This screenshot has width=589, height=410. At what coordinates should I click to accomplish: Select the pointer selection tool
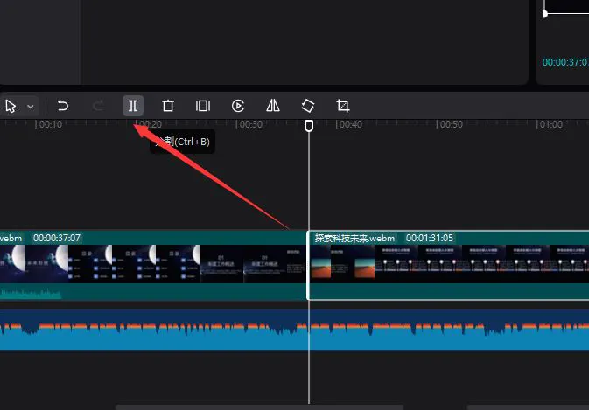(x=11, y=106)
